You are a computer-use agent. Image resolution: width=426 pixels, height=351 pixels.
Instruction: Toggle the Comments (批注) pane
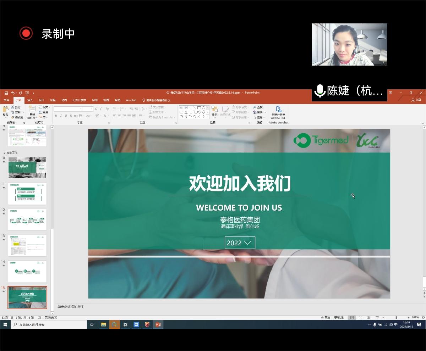point(339,318)
